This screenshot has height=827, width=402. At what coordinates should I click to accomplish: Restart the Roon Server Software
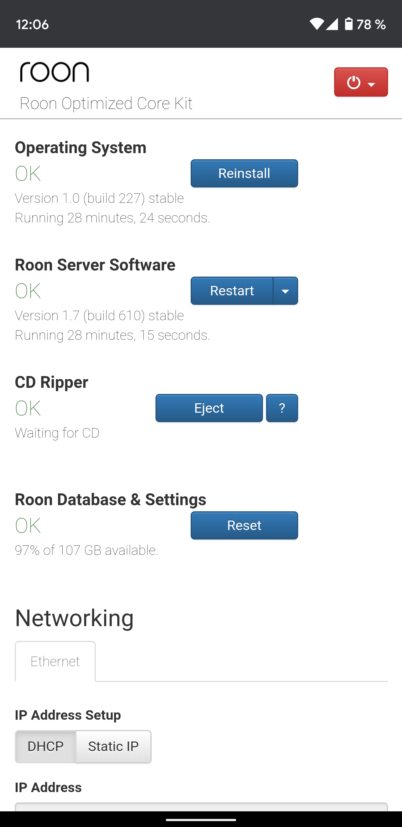[232, 291]
